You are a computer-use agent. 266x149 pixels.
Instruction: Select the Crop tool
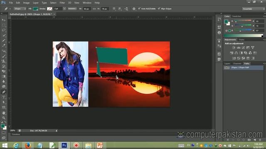[x=4, y=41]
